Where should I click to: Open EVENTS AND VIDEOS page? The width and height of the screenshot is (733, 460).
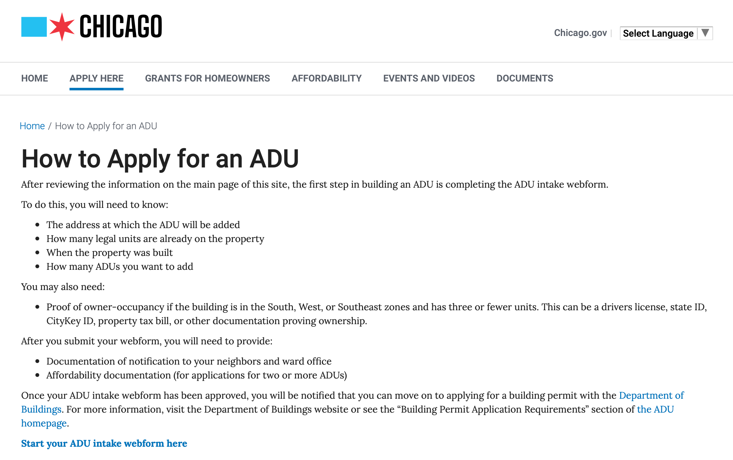tap(429, 78)
